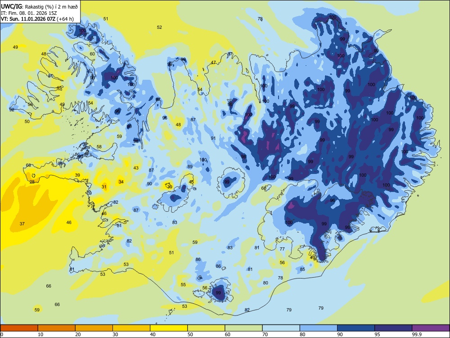
Task: Click the '89' humidity value on the map
Action: (190, 167)
